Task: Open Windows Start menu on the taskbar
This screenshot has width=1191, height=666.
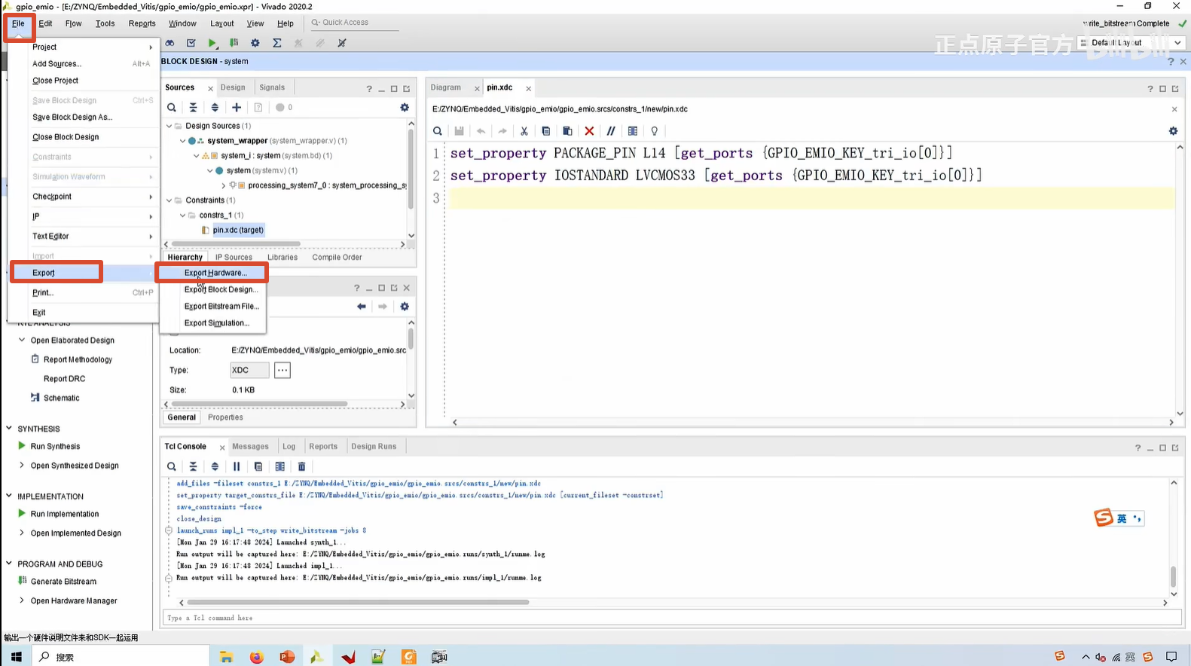Action: click(x=17, y=657)
